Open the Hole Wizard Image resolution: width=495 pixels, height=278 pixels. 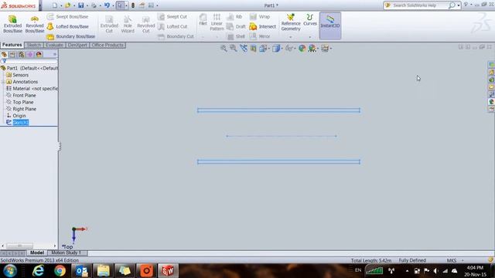tap(128, 24)
